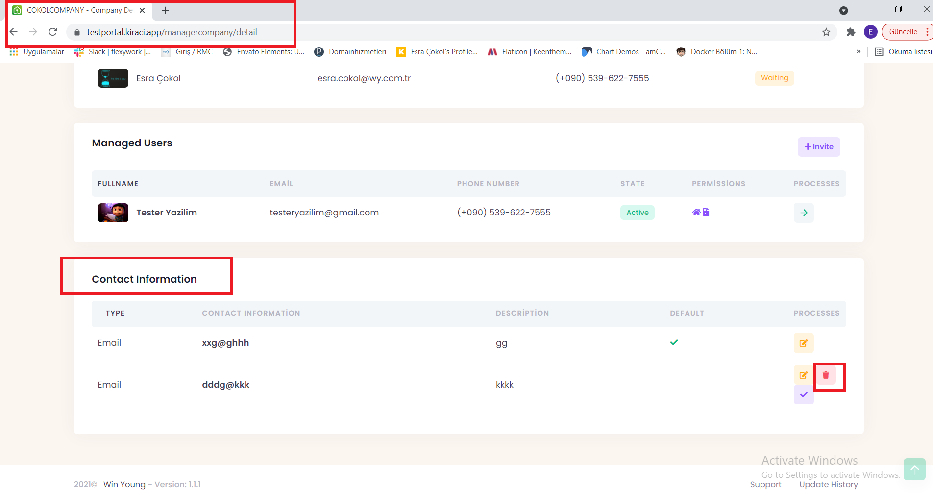
Task: Click the red delete trash icon
Action: coord(826,375)
